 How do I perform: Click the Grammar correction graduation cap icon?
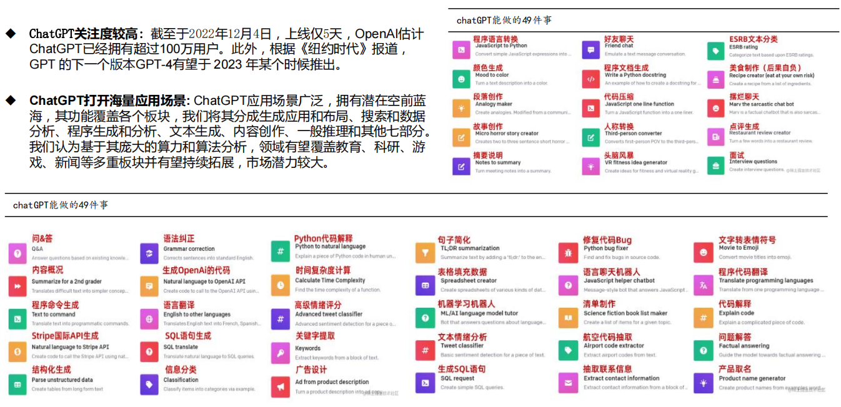149,253
